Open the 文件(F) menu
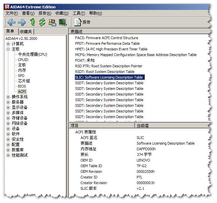Screen dimensions: 217x203 (12, 13)
